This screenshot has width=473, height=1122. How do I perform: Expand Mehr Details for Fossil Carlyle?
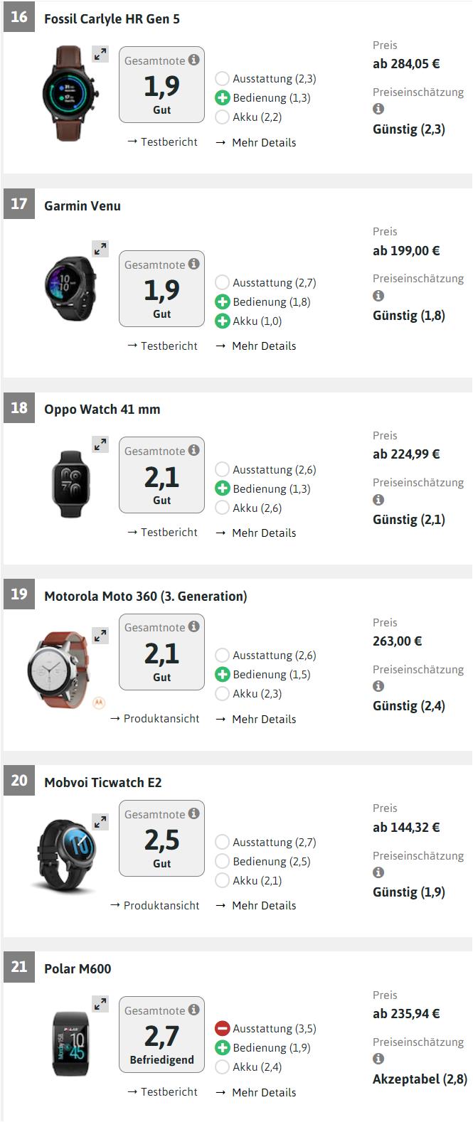pos(256,142)
